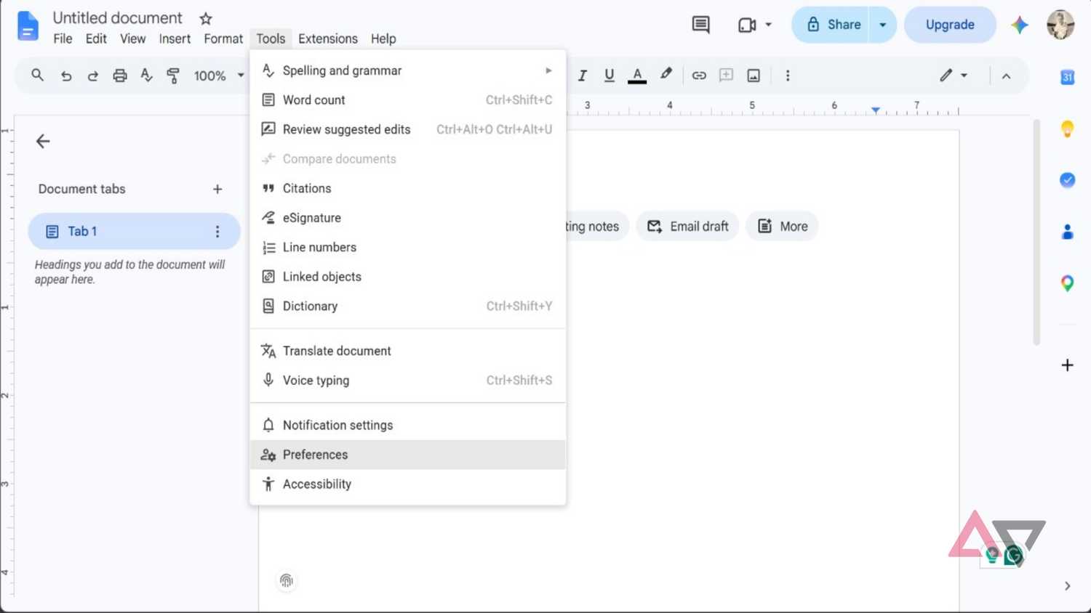This screenshot has height=613, width=1091.
Task: Open Google Keep lightbulb icon
Action: (x=1067, y=129)
